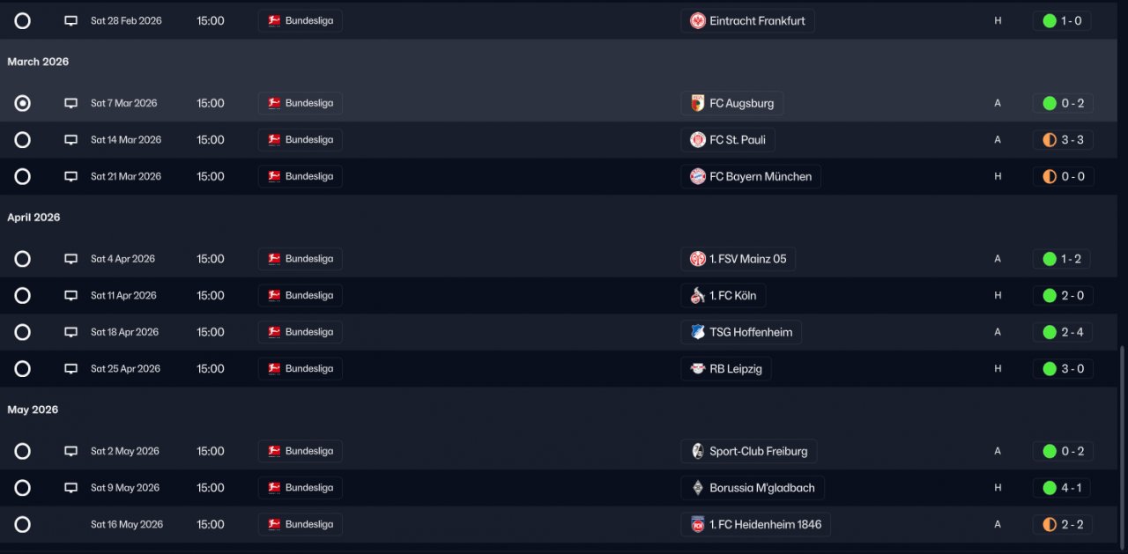Click the RB Leipzig club badge
Screen dimensions: 1128x554
point(698,369)
